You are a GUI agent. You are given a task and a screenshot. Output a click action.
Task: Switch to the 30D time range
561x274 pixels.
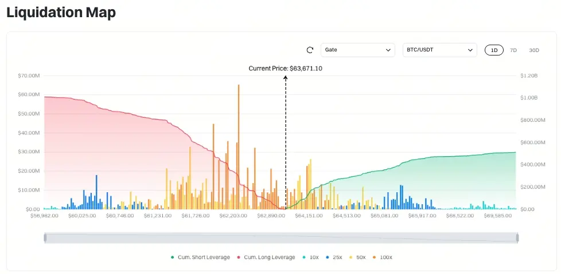pos(534,50)
